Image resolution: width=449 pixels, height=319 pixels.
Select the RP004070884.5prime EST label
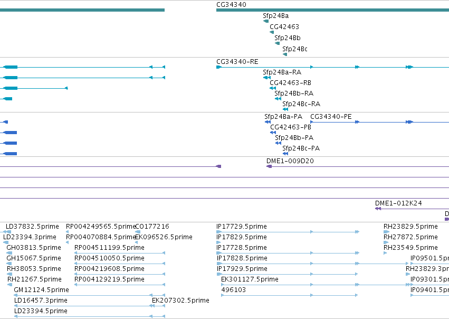pos(100,237)
